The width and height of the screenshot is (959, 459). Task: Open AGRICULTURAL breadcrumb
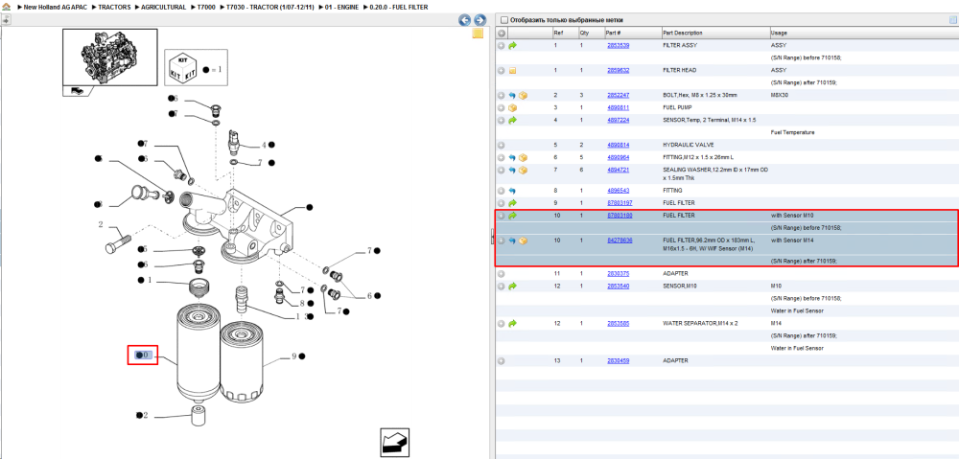[163, 7]
